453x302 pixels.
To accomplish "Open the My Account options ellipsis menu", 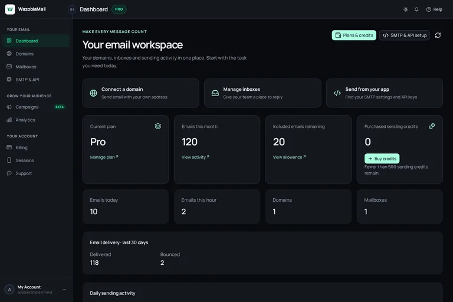I will tap(64, 289).
